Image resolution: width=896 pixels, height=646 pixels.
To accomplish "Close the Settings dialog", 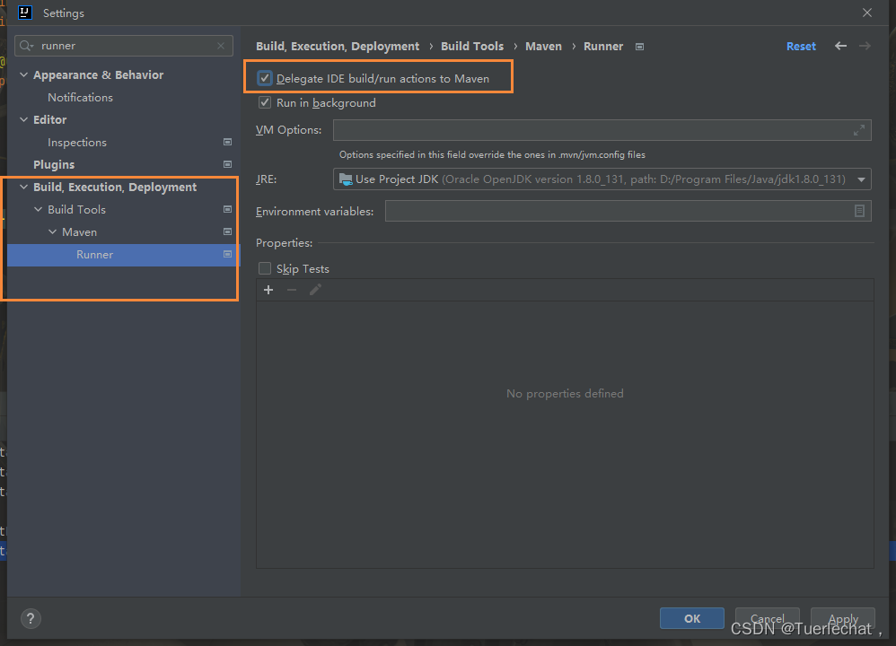I will 867,13.
